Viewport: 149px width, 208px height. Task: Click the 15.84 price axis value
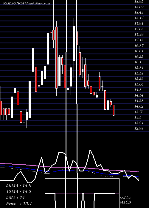139,68
